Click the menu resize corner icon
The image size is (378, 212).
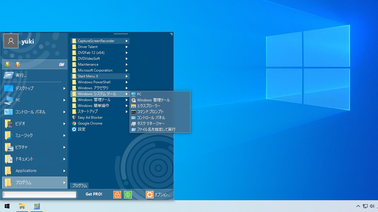[x=171, y=34]
